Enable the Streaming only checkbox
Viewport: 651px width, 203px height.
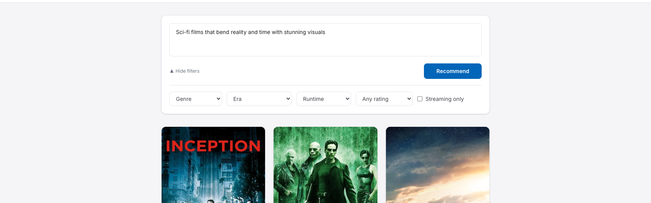pyautogui.click(x=420, y=99)
